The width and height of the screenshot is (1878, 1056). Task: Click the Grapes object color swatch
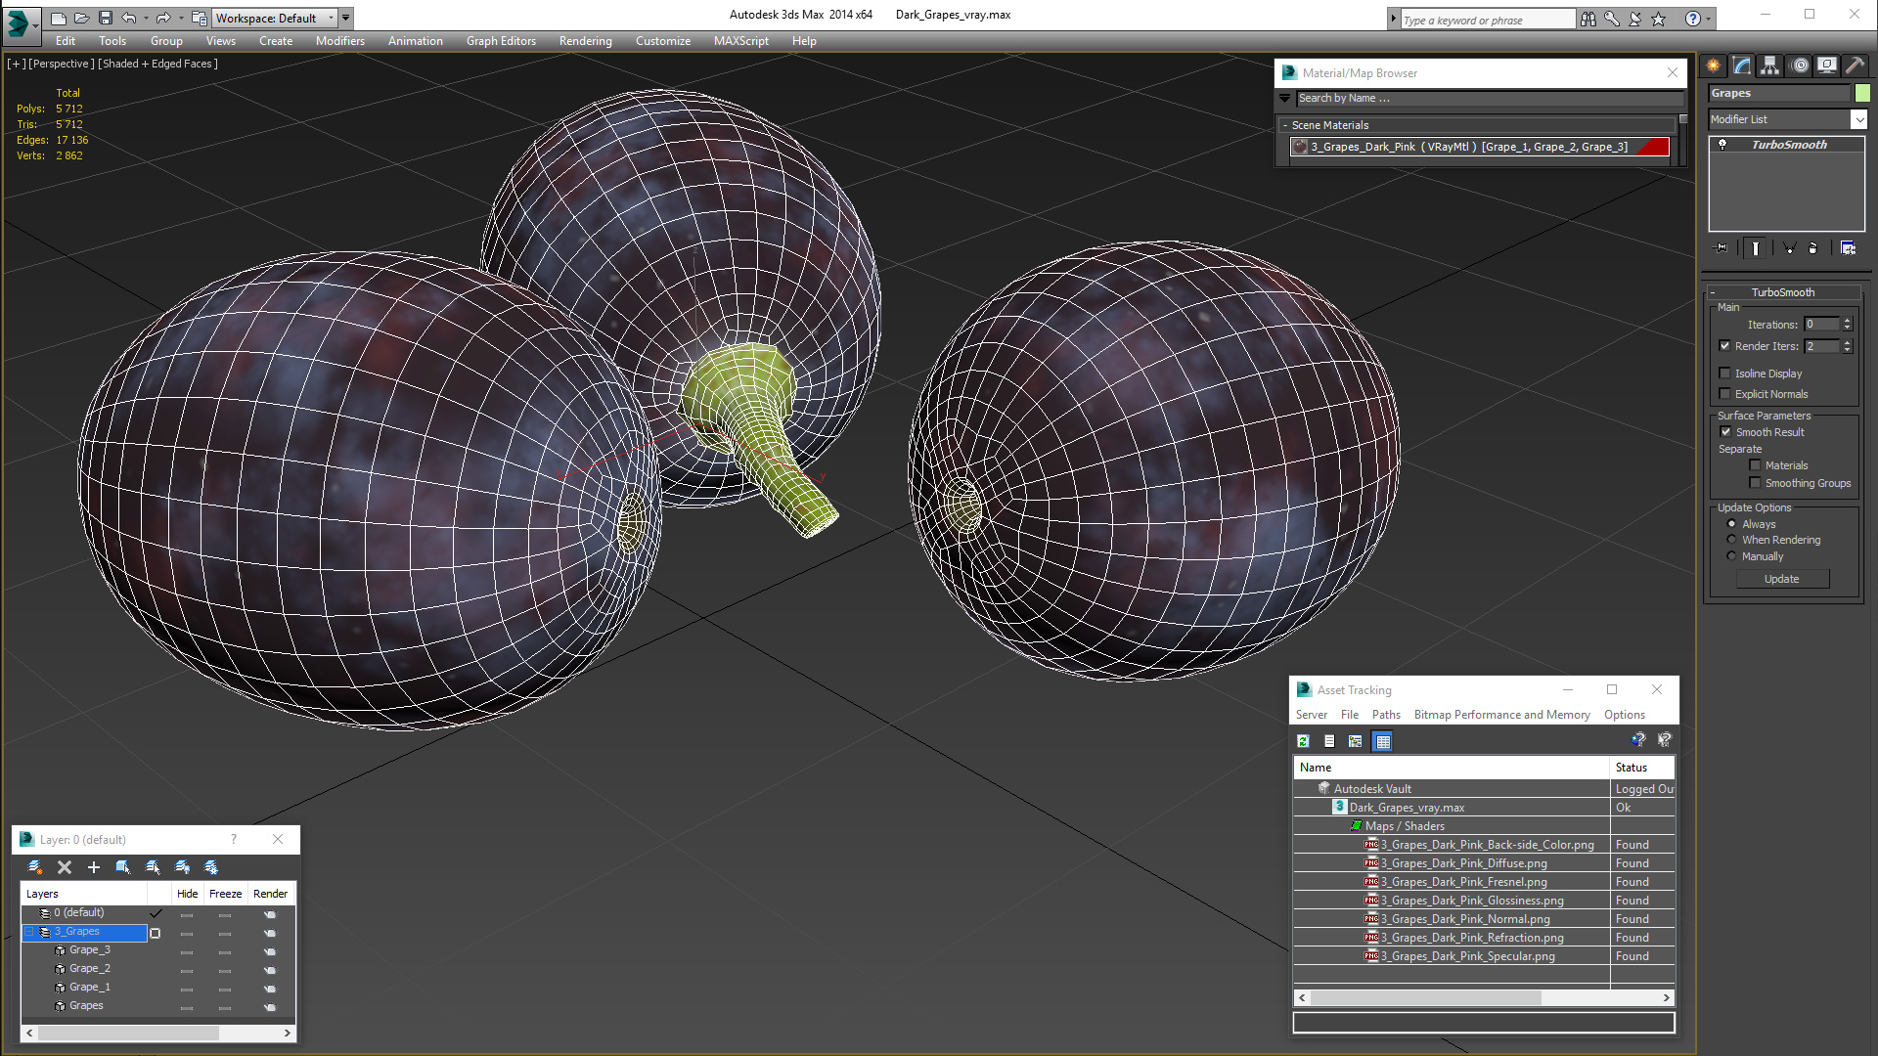coord(1862,93)
